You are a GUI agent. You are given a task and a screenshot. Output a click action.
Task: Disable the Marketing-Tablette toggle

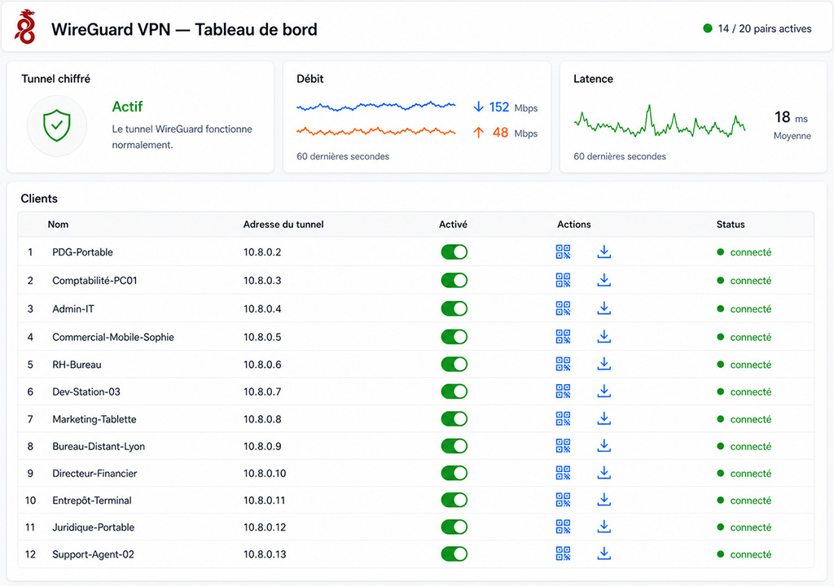click(x=454, y=419)
